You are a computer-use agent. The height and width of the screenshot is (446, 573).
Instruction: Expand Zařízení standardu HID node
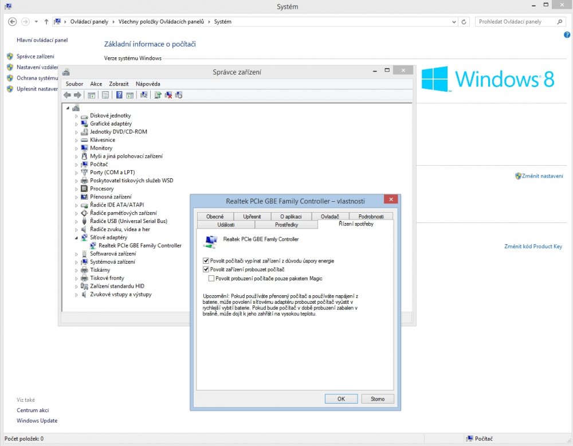click(x=76, y=286)
